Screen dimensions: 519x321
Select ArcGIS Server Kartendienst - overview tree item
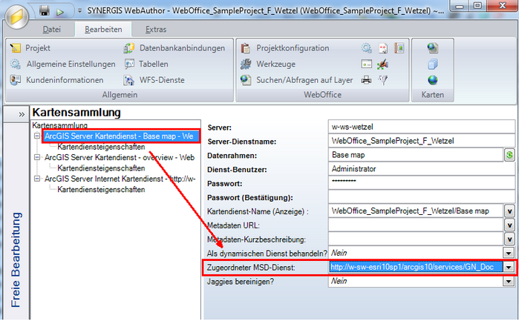pos(119,158)
